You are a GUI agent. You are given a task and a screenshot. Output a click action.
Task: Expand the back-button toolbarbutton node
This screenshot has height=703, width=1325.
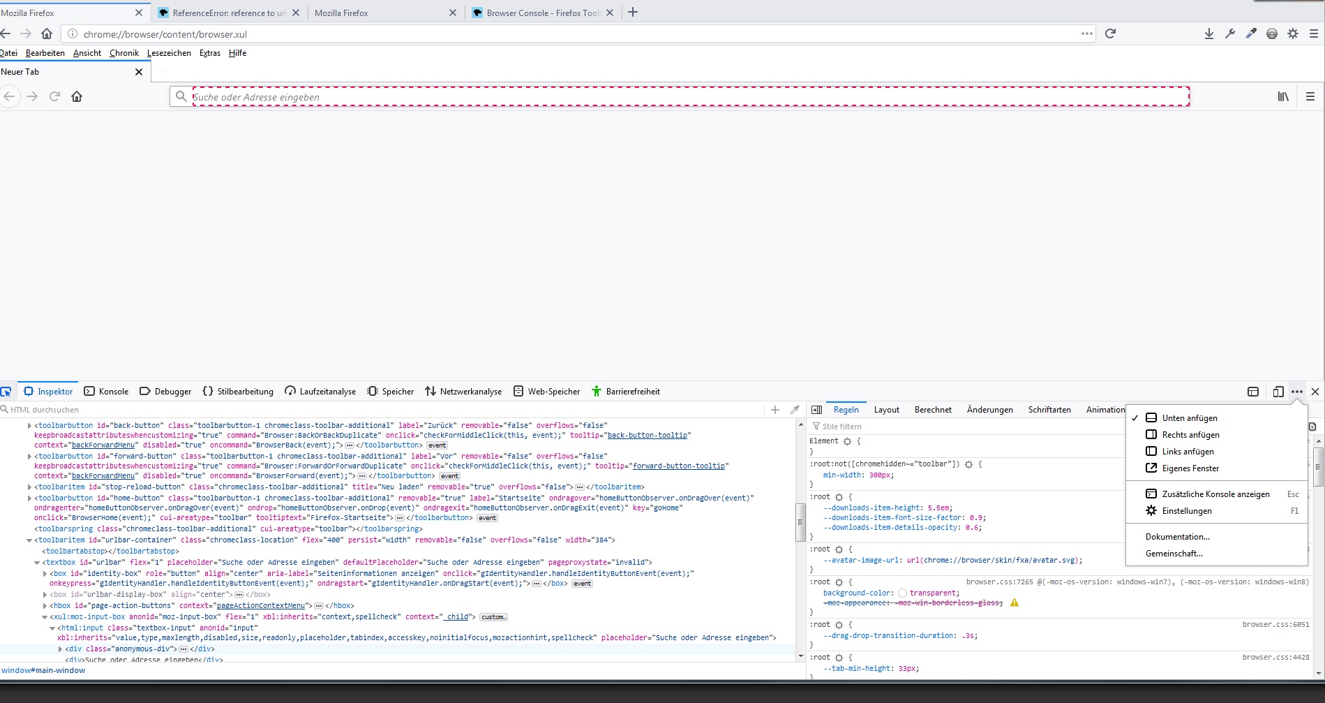29,425
